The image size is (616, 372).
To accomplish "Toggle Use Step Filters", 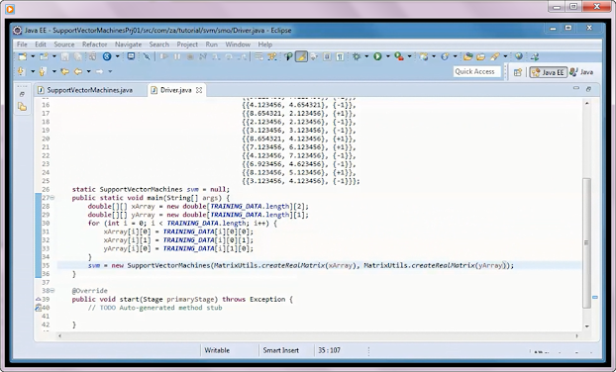I will (272, 57).
